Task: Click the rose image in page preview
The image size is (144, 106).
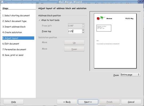Action: [101, 18]
